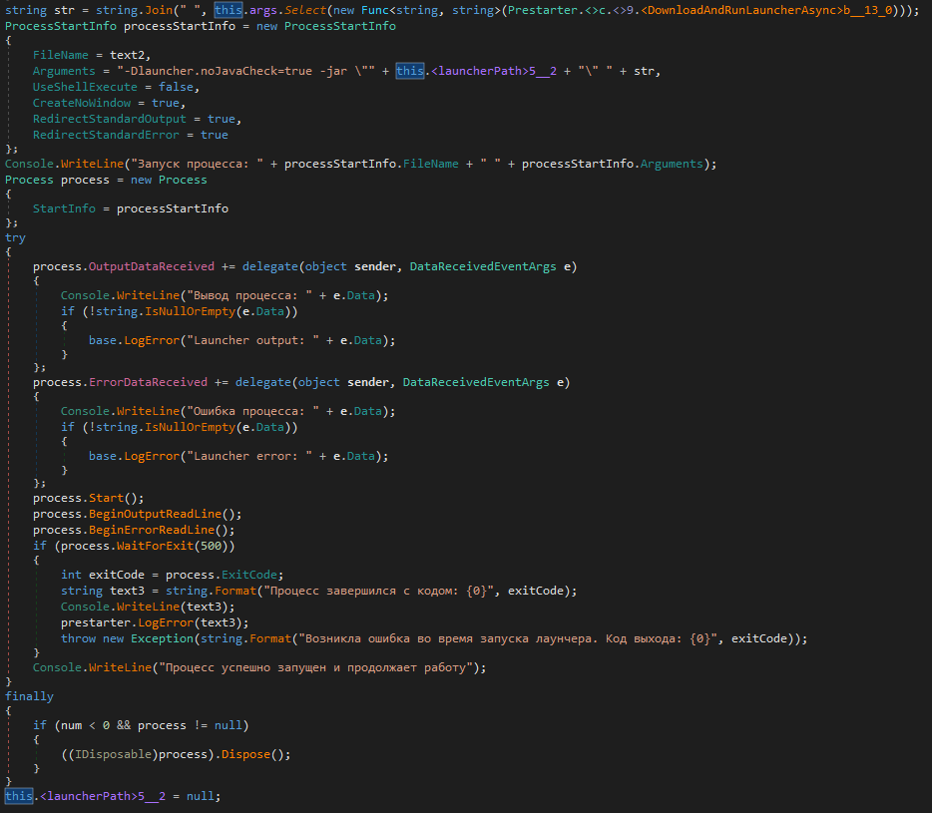Image resolution: width=932 pixels, height=813 pixels.
Task: Click the IDisposable interface cast
Action: click(x=113, y=755)
